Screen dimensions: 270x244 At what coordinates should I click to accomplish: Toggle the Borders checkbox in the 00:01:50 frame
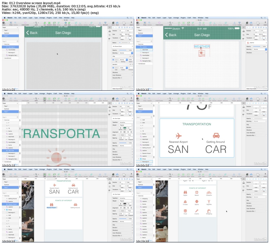(x=113, y=68)
